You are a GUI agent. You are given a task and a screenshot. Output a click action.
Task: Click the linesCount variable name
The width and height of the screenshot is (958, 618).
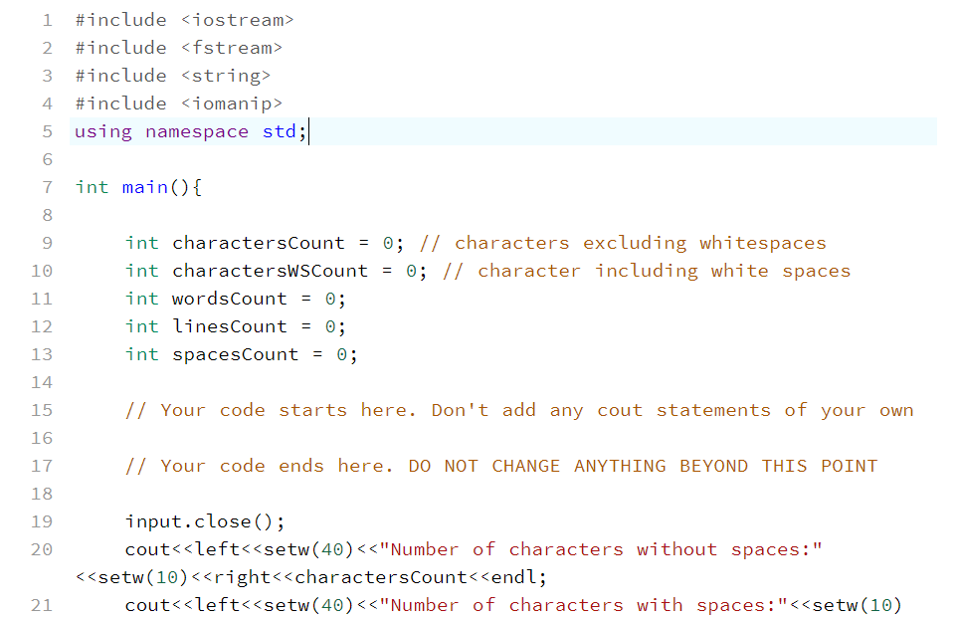pos(227,325)
